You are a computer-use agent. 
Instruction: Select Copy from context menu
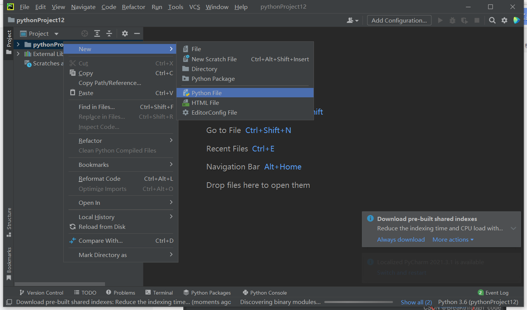pyautogui.click(x=120, y=73)
